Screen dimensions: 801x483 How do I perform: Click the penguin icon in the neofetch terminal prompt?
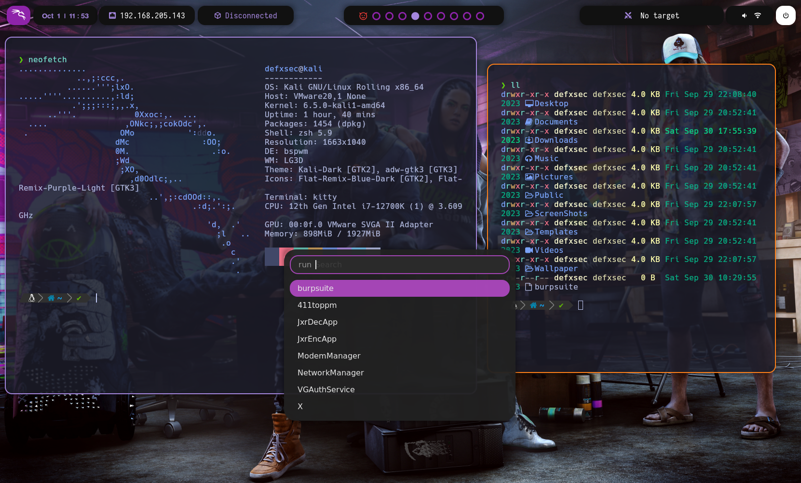pos(32,298)
